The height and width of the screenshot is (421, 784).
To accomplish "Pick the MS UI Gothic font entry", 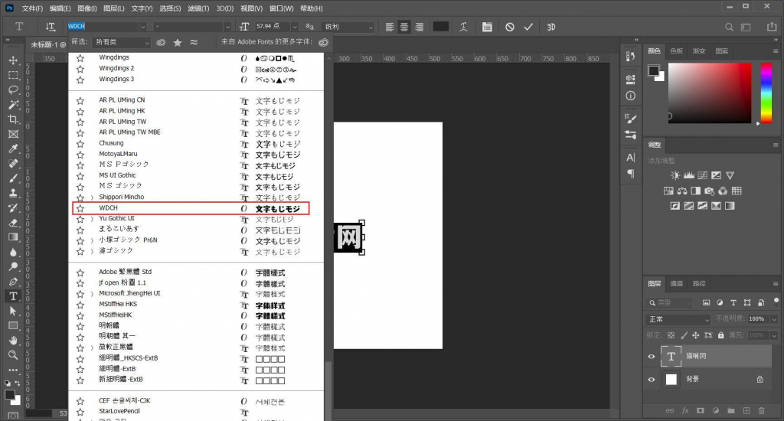I will click(117, 175).
